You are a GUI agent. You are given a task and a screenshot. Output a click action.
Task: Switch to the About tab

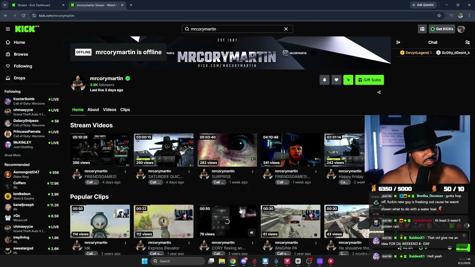coord(93,110)
